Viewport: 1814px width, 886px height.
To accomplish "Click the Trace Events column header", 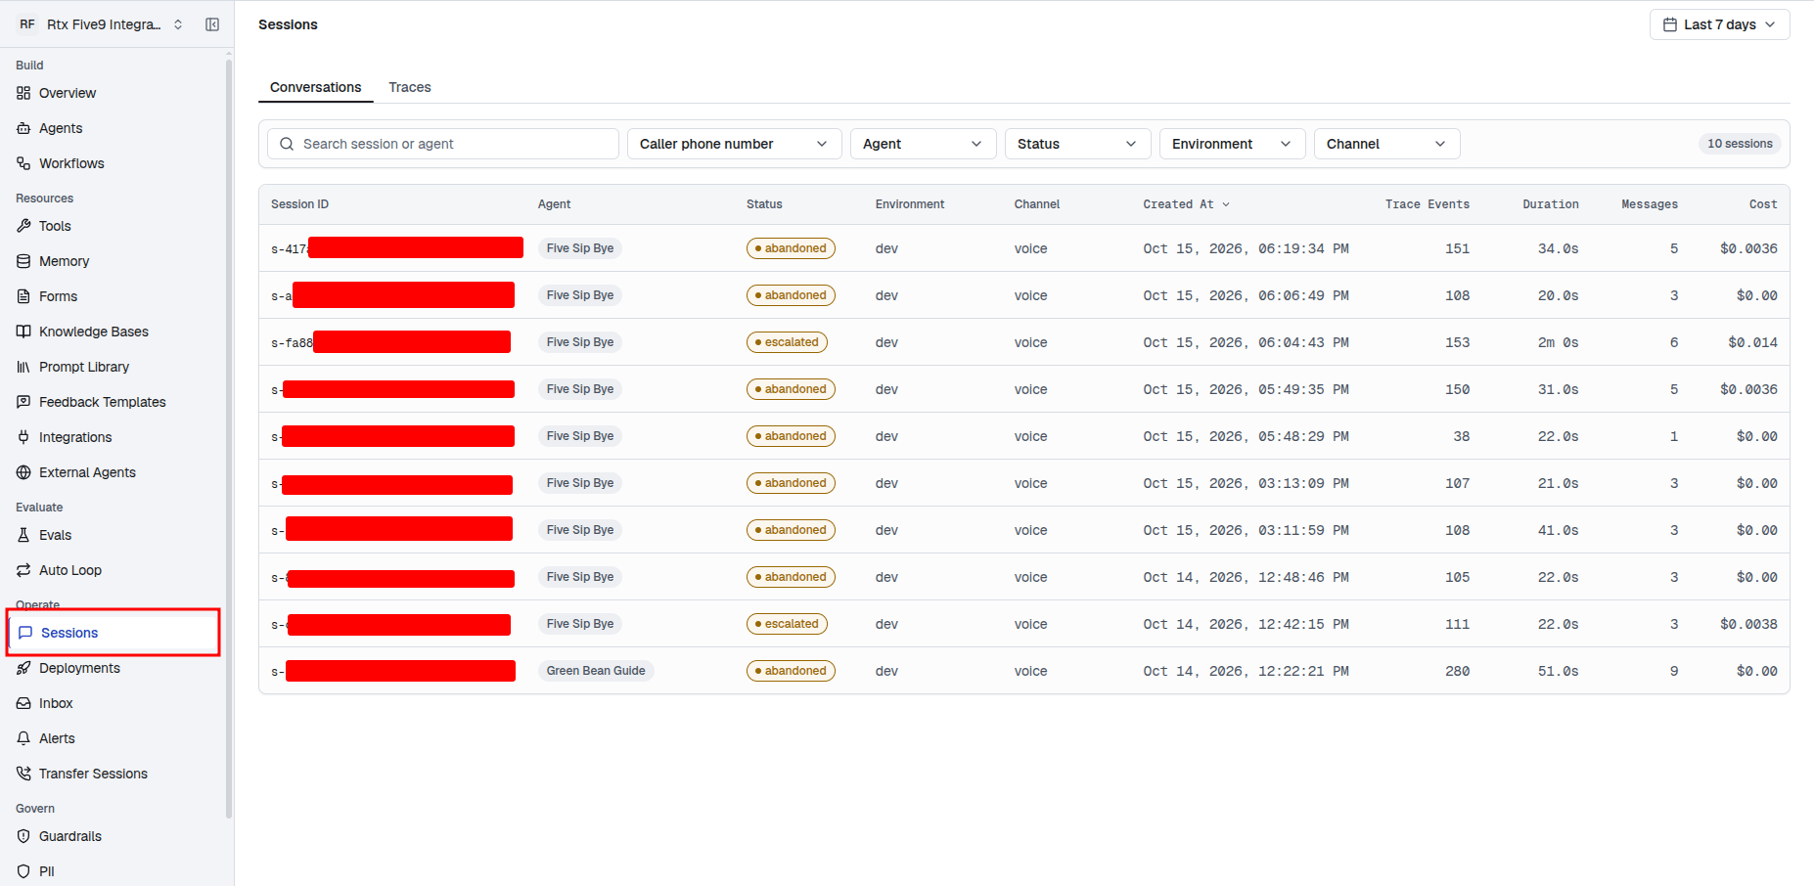I will (x=1427, y=204).
